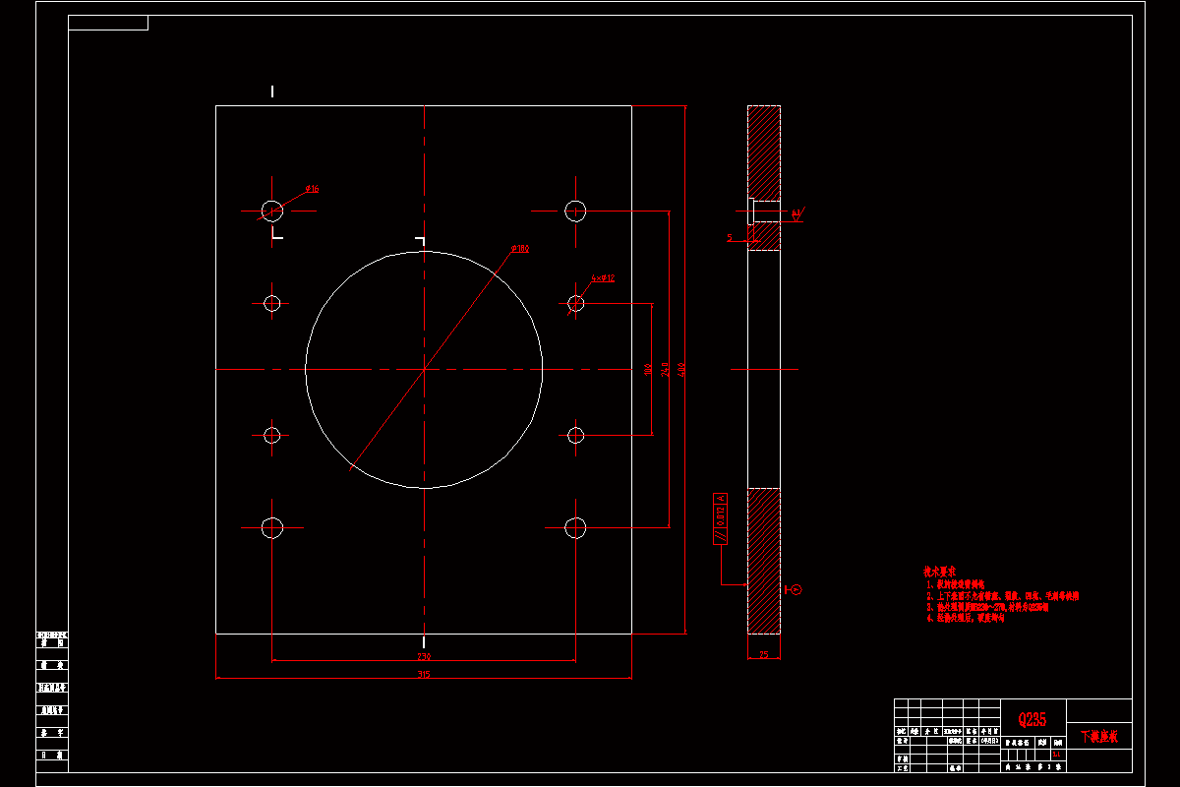Select the φ16 hole diameter label
1180x787 pixels.
tap(312, 188)
